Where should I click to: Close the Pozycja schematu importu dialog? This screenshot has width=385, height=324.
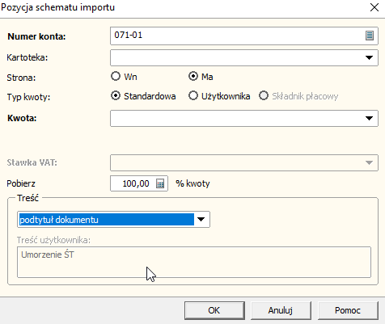tap(374, 7)
